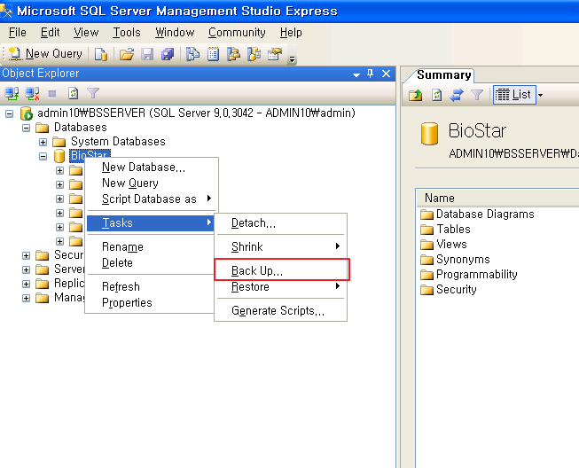The height and width of the screenshot is (468, 579).
Task: Click the Filter funnel icon in Summary
Action: (x=477, y=95)
